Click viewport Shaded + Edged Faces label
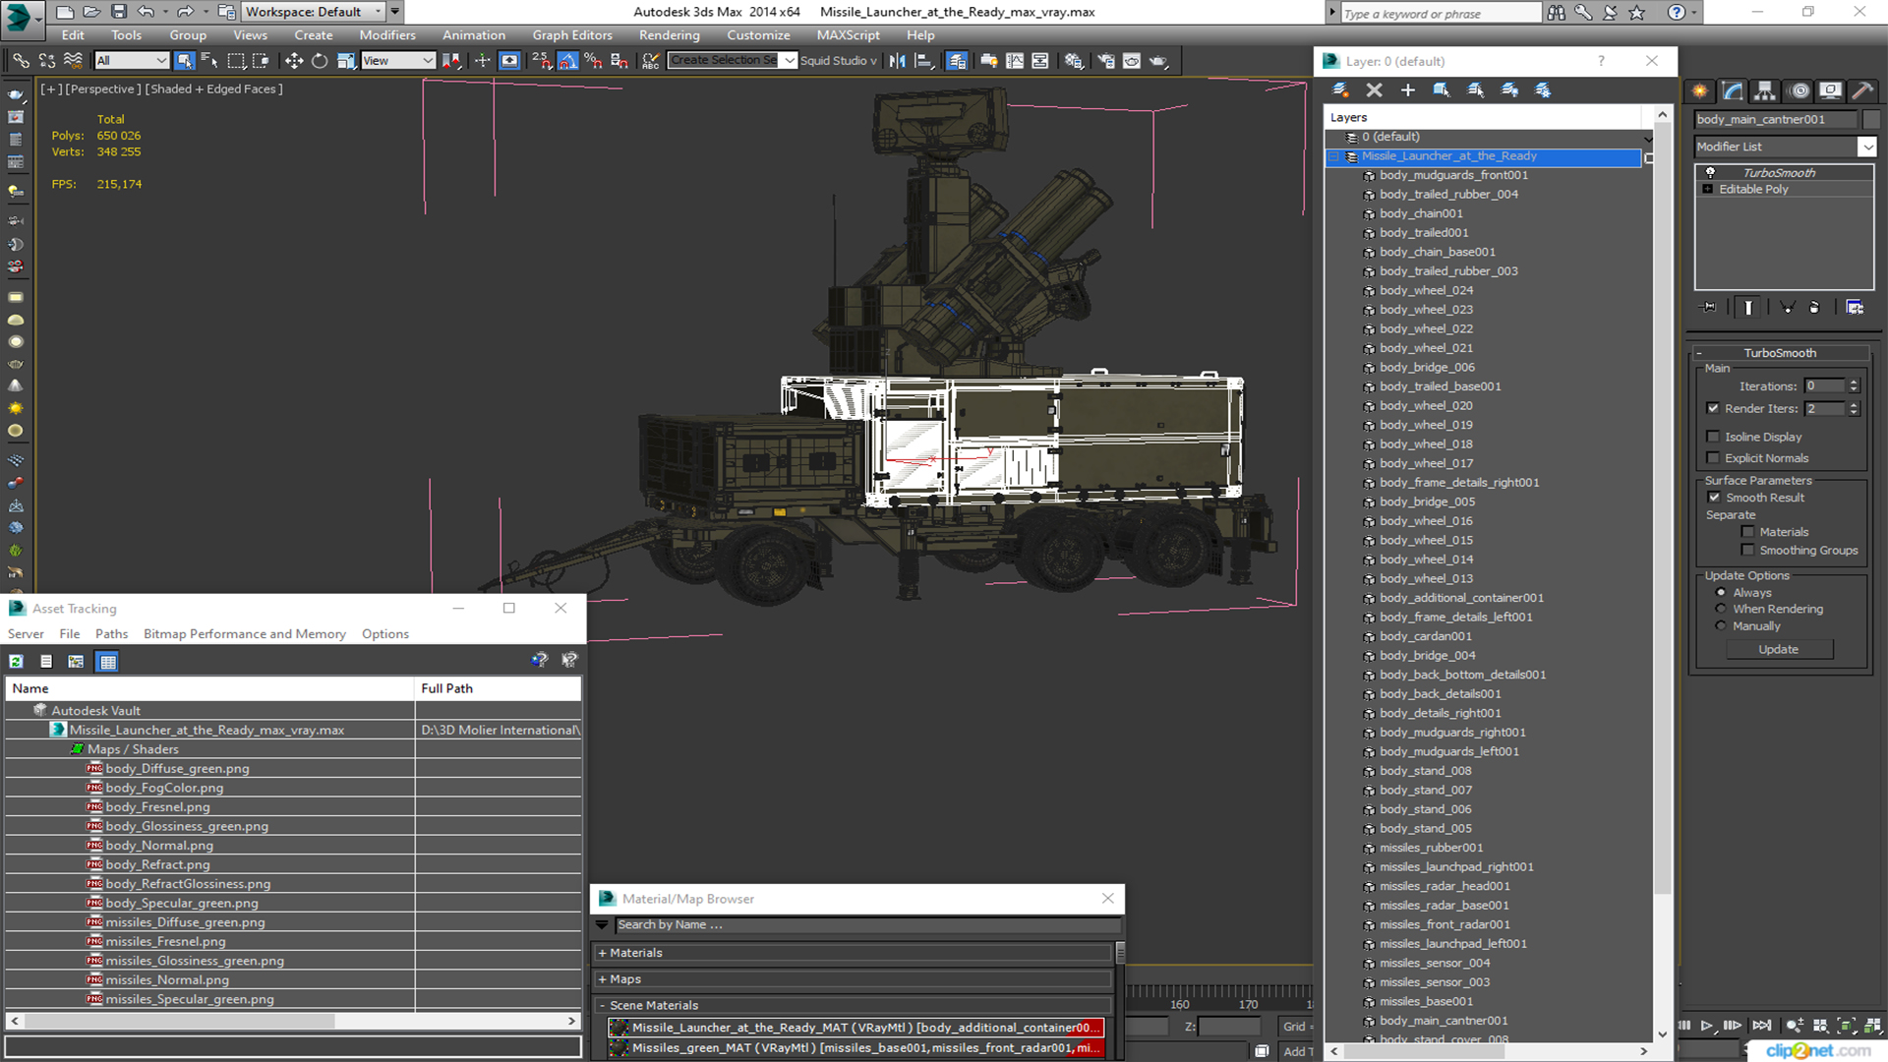 pyautogui.click(x=214, y=89)
